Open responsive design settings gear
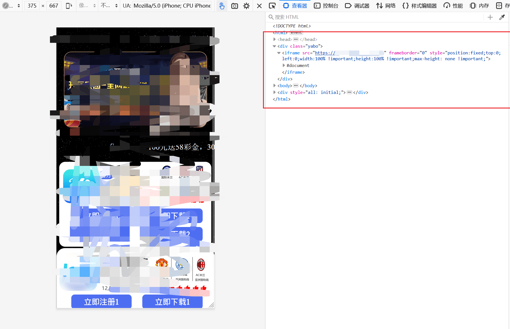 click(x=246, y=6)
